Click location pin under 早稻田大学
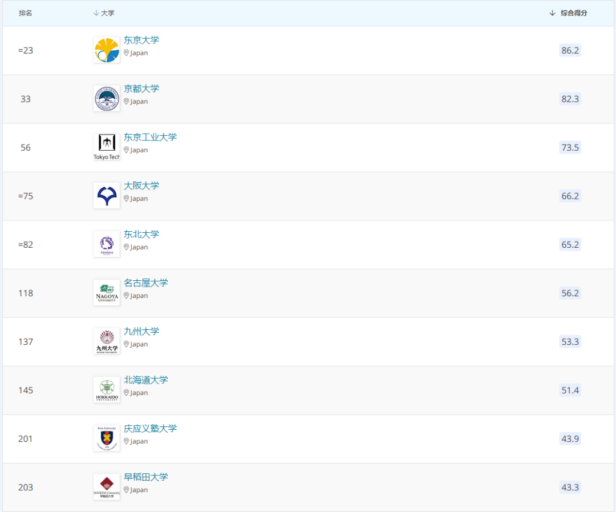616x512 pixels. [127, 490]
